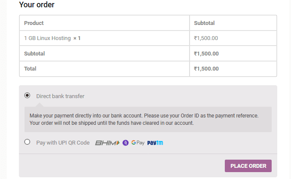Click the Google Pay logo

138,143
